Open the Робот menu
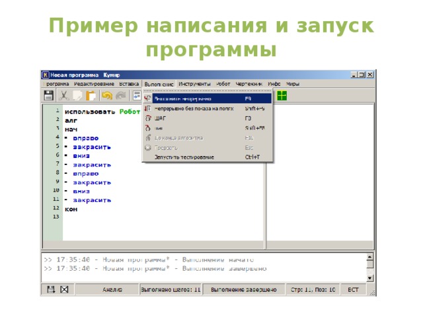The width and height of the screenshot is (423, 317). pyautogui.click(x=223, y=84)
